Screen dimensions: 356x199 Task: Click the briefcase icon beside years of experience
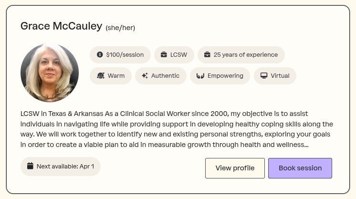(207, 55)
